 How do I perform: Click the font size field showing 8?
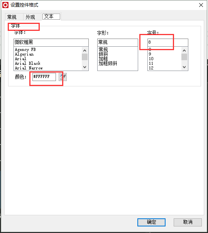pyautogui.click(x=168, y=42)
